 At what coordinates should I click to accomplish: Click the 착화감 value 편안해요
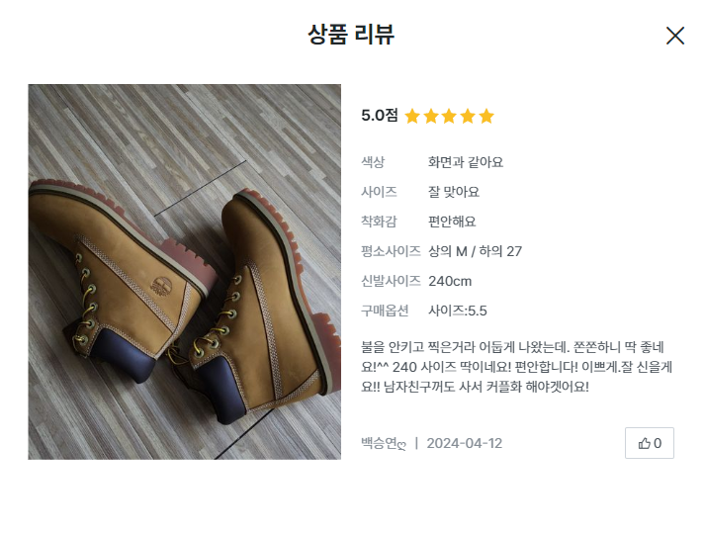coord(452,222)
